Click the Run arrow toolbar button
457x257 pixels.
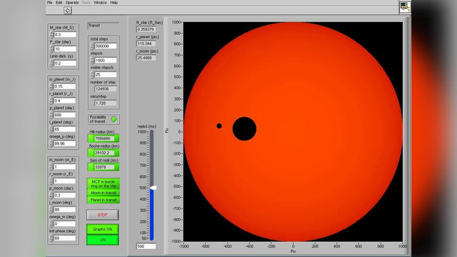(68, 10)
